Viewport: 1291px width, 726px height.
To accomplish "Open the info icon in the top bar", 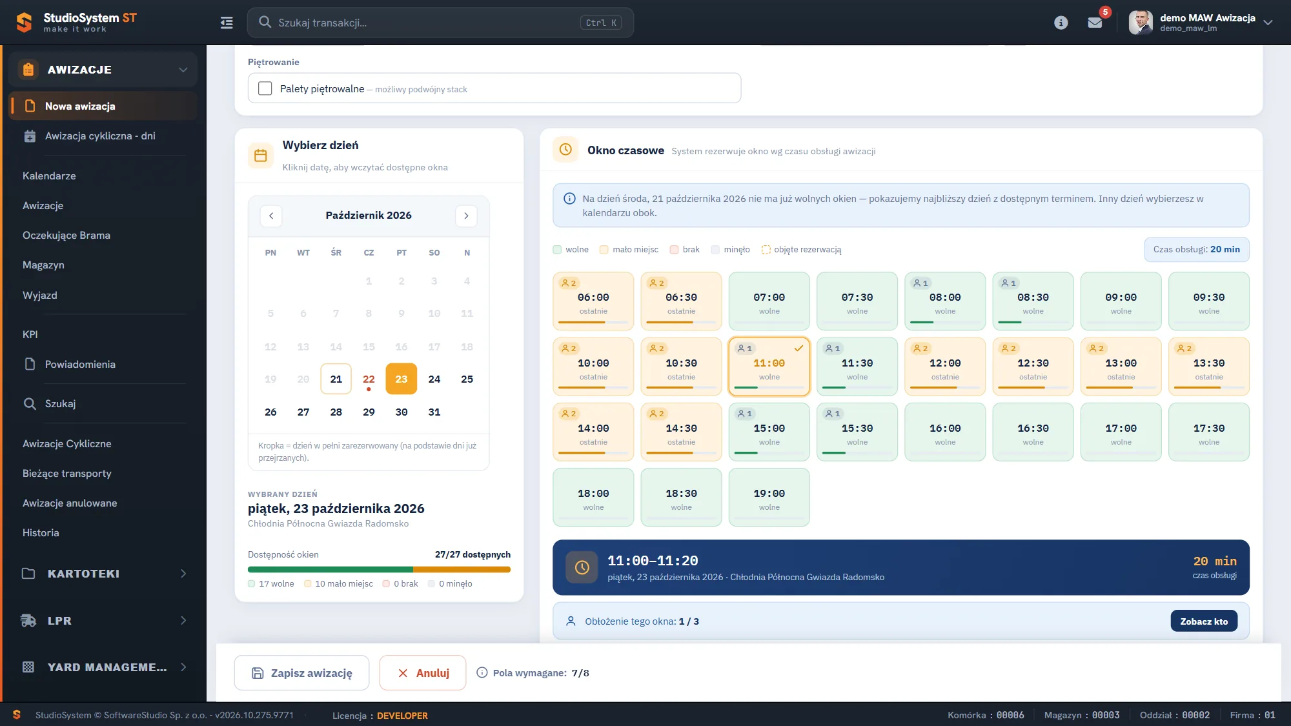I will [x=1061, y=23].
